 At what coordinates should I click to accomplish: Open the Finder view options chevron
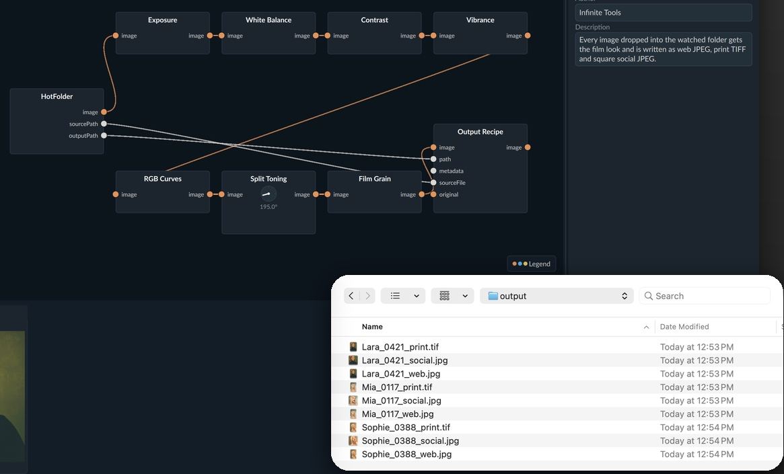point(417,296)
